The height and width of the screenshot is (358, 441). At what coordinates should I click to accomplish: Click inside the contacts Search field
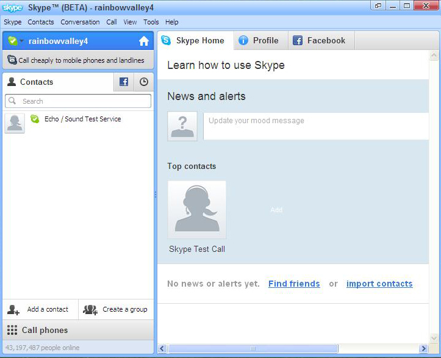click(x=78, y=101)
